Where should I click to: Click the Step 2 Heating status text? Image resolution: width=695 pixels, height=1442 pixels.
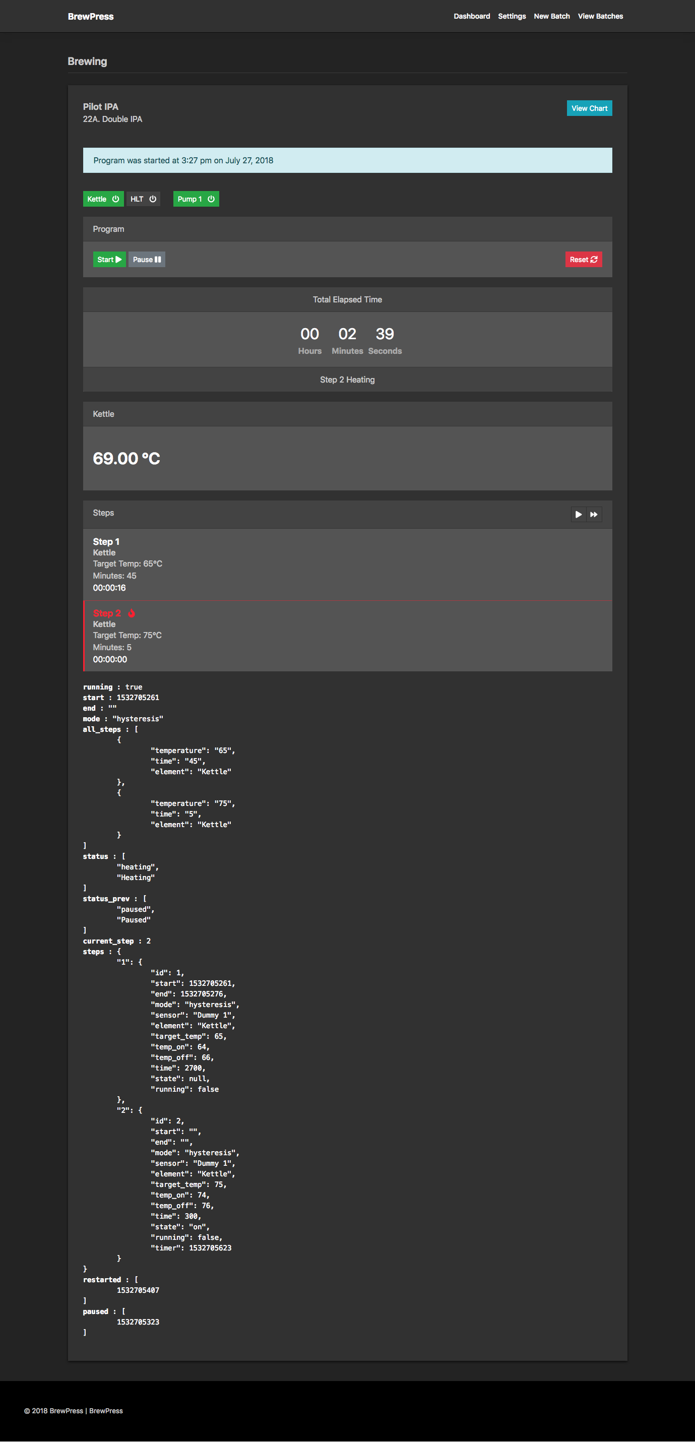point(348,380)
